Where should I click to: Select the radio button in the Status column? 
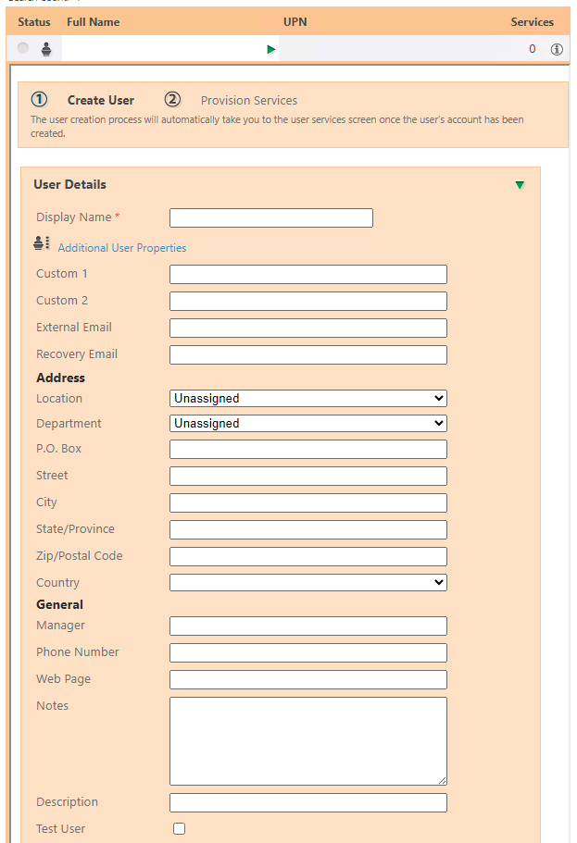coord(21,49)
